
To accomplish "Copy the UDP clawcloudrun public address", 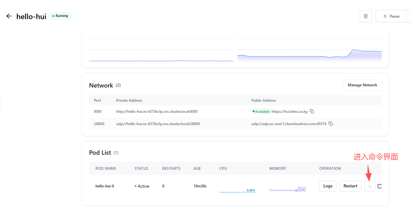I will point(331,124).
